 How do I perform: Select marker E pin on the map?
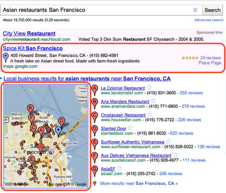pyautogui.click(x=32, y=161)
